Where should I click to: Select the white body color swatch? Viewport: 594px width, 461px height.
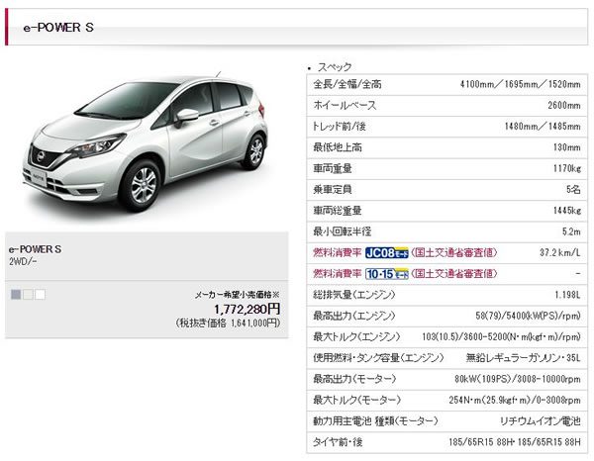(x=41, y=294)
